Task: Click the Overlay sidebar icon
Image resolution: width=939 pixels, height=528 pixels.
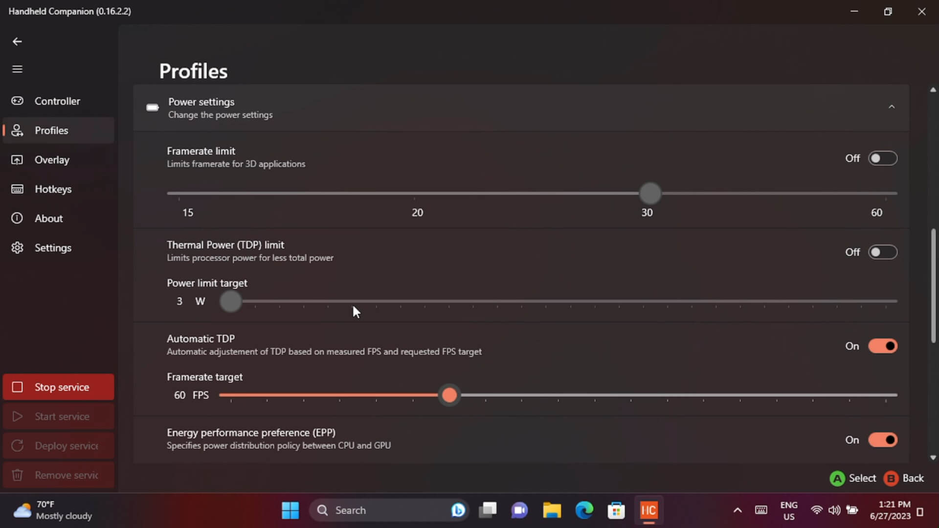Action: click(18, 159)
